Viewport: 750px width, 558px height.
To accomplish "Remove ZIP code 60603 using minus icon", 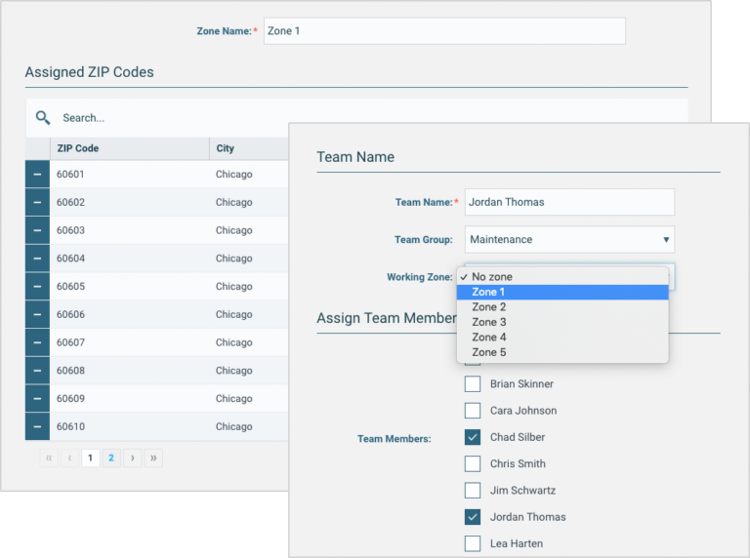I will pos(37,231).
